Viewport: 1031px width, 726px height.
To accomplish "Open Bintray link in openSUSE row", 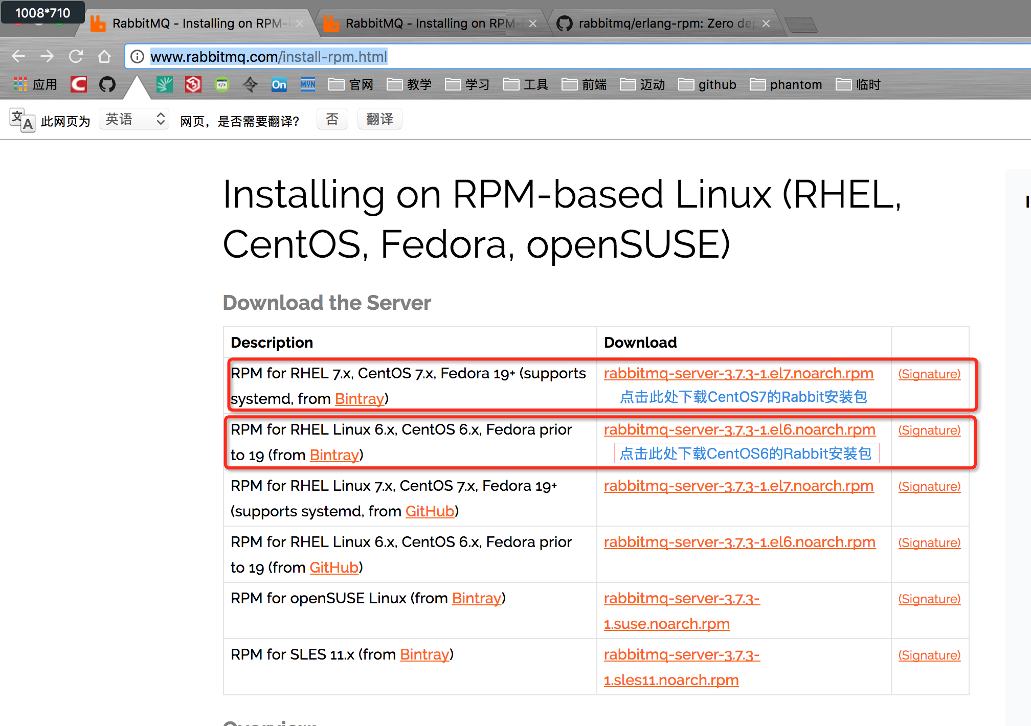I will (477, 598).
